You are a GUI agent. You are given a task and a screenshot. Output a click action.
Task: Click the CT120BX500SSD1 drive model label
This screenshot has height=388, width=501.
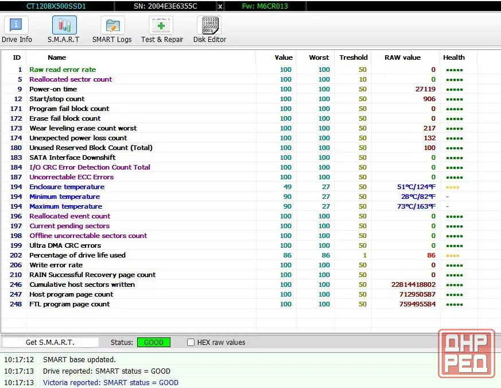pyautogui.click(x=56, y=6)
